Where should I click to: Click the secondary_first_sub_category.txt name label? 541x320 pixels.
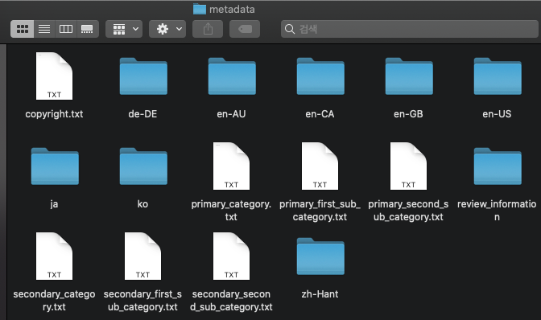pos(142,301)
